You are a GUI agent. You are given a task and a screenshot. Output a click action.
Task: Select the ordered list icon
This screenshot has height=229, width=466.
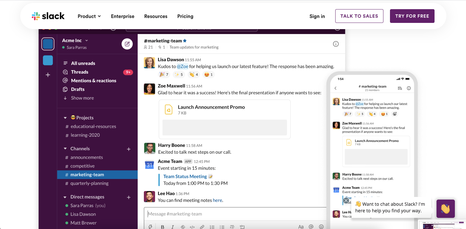[x=212, y=226]
